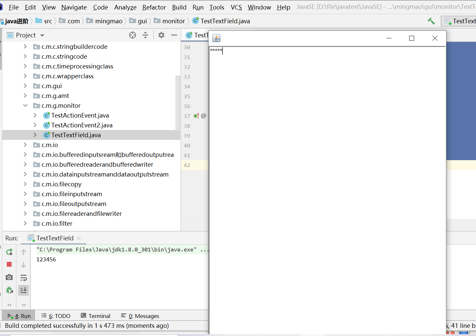
Task: Expand the c.m.c.stringcode package
Action: [25, 56]
